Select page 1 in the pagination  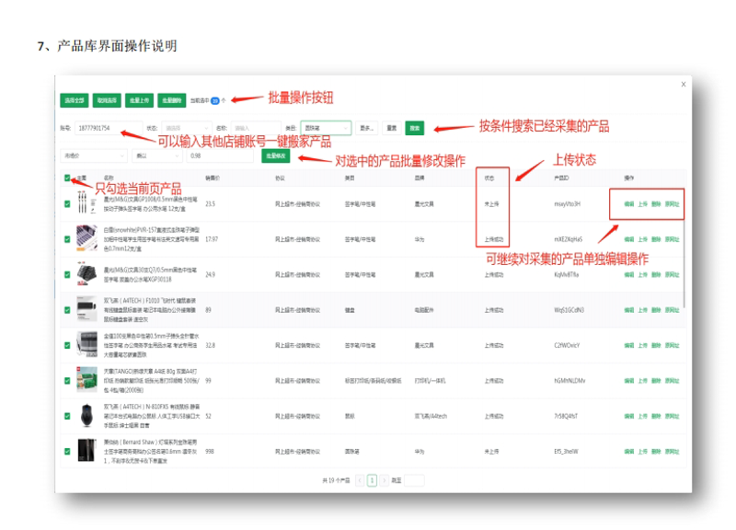click(372, 480)
